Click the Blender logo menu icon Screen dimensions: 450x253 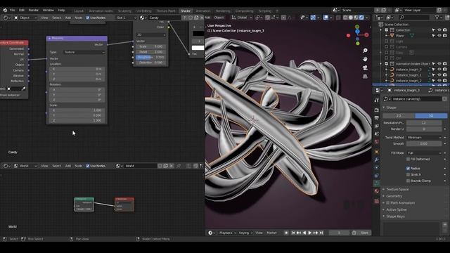pyautogui.click(x=5, y=10)
